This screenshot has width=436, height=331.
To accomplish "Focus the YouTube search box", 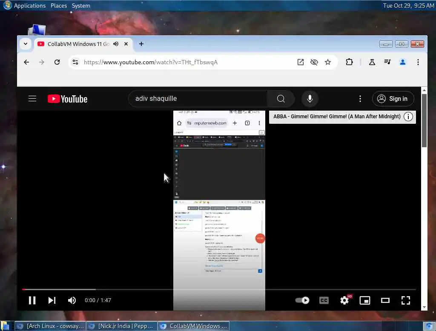I will coord(198,99).
